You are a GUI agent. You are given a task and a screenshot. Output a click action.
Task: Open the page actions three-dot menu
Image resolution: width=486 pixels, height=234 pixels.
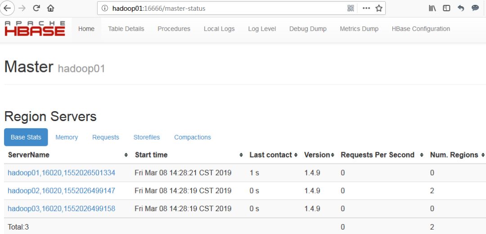[366, 8]
